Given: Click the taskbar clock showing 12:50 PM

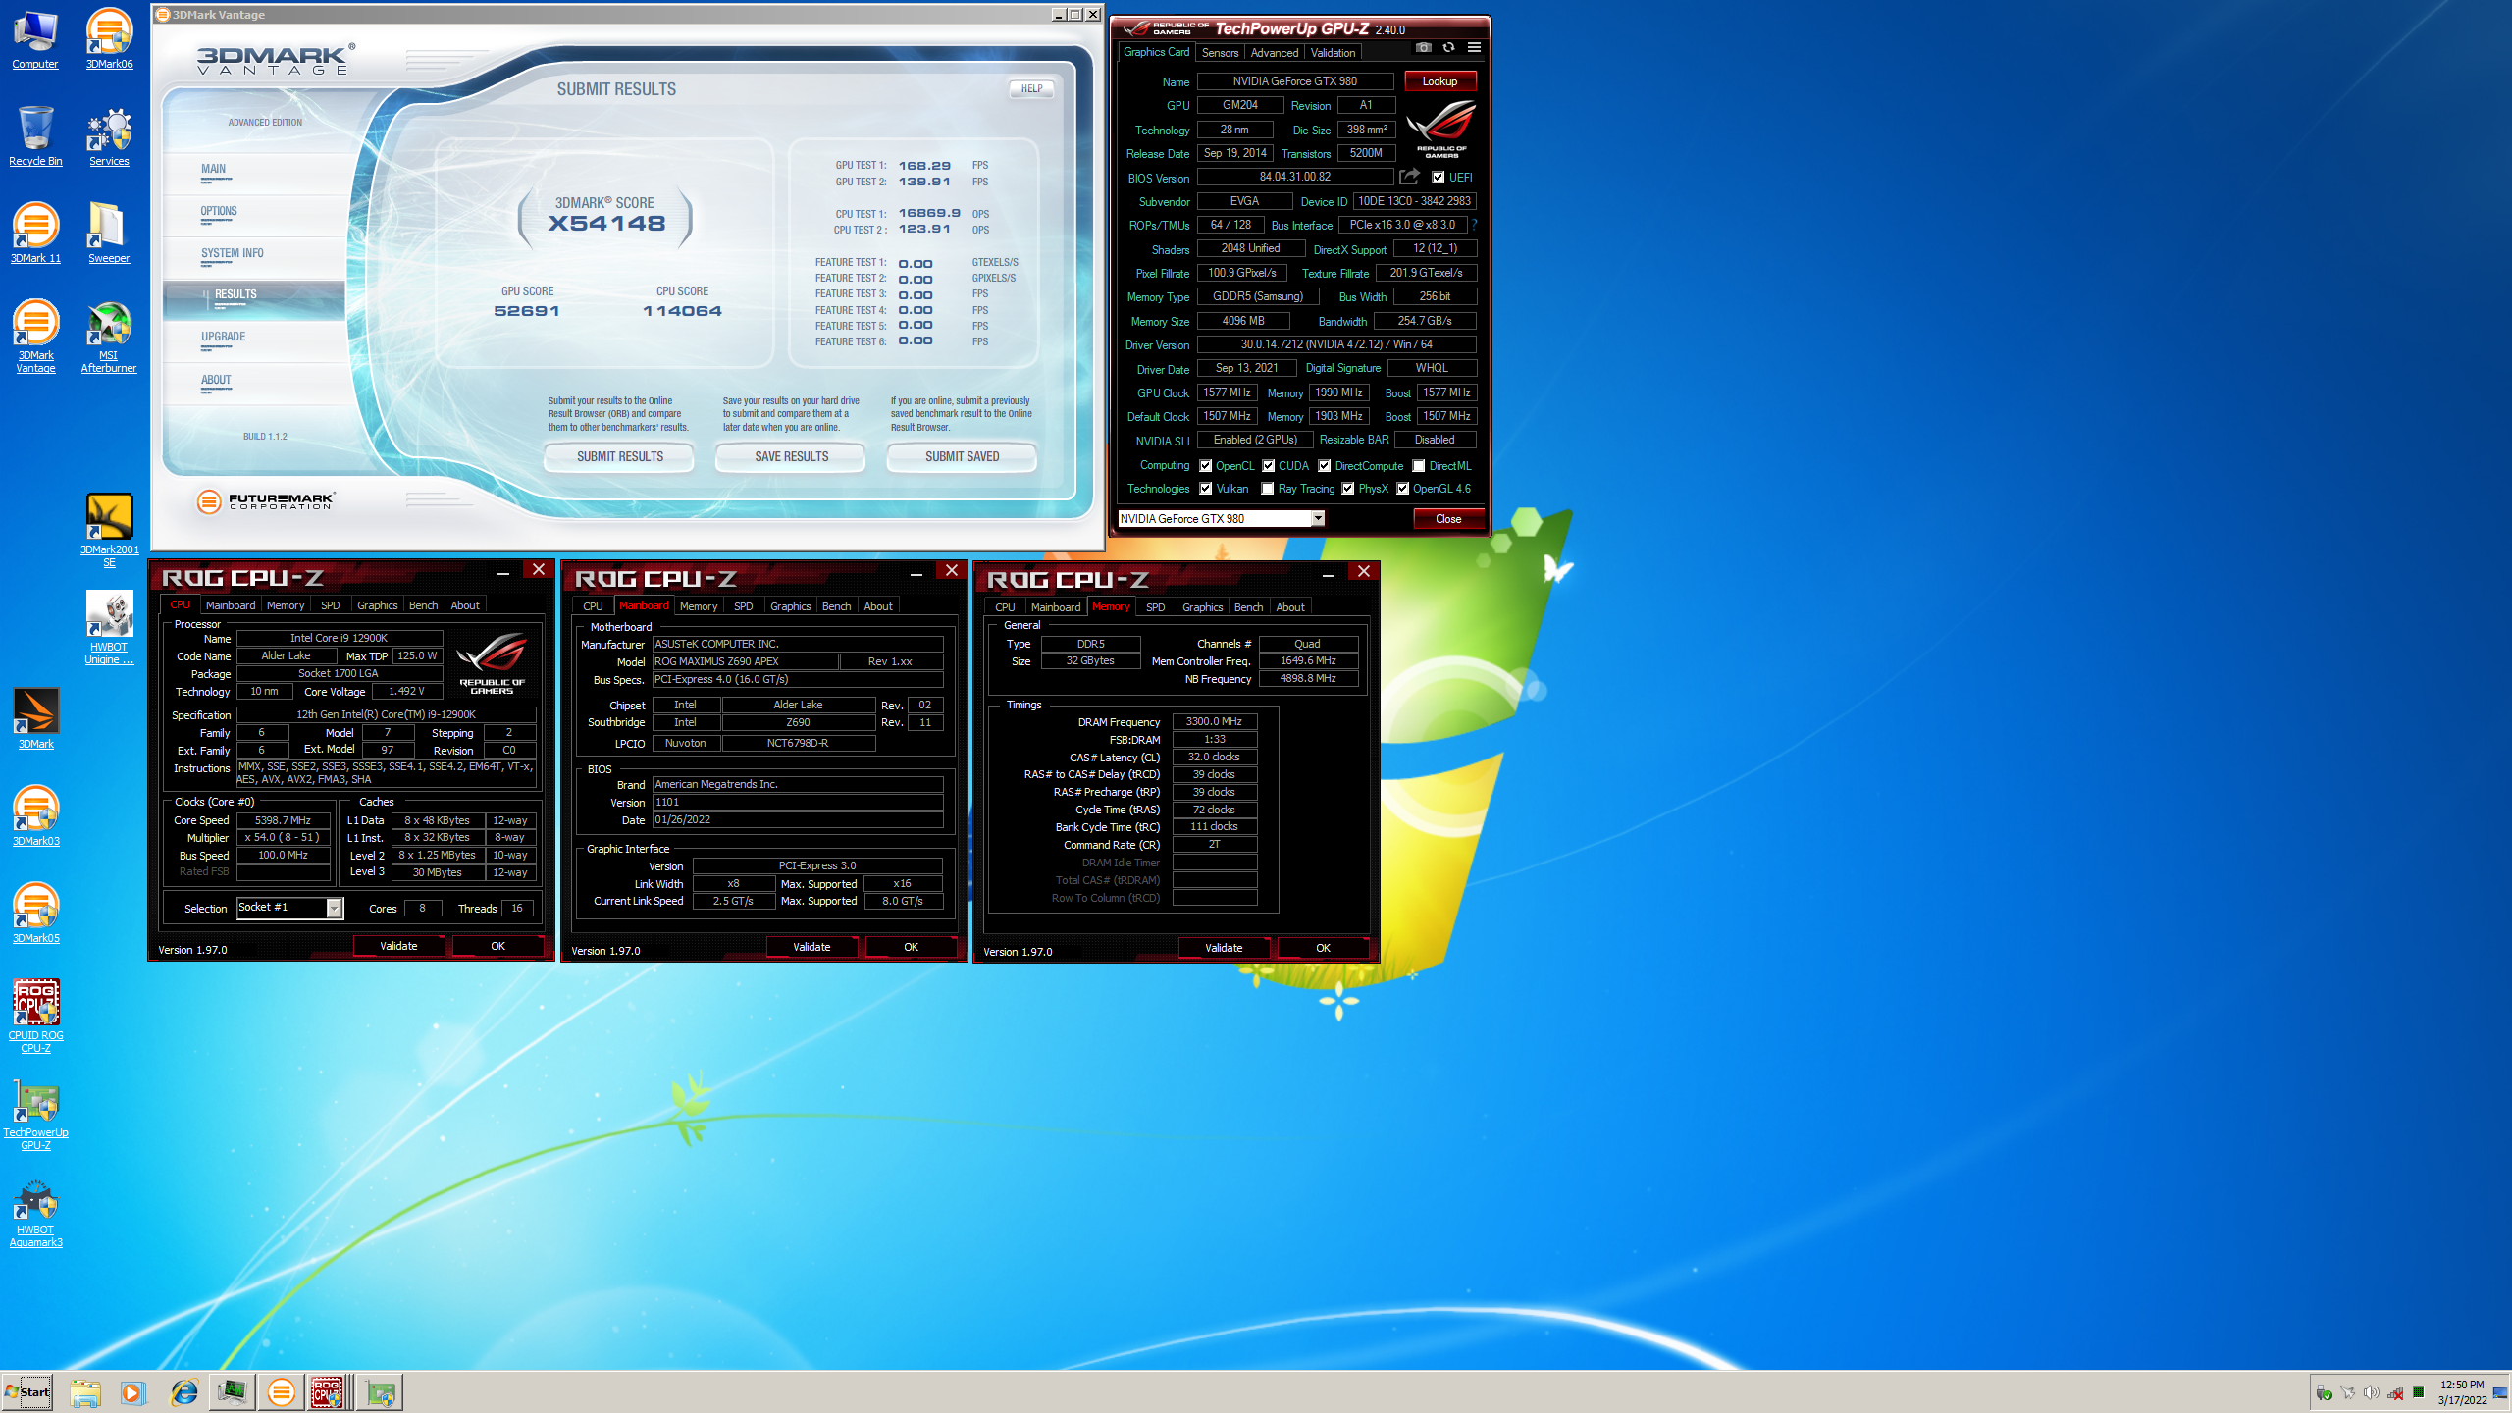Looking at the screenshot, I should [x=2462, y=1392].
